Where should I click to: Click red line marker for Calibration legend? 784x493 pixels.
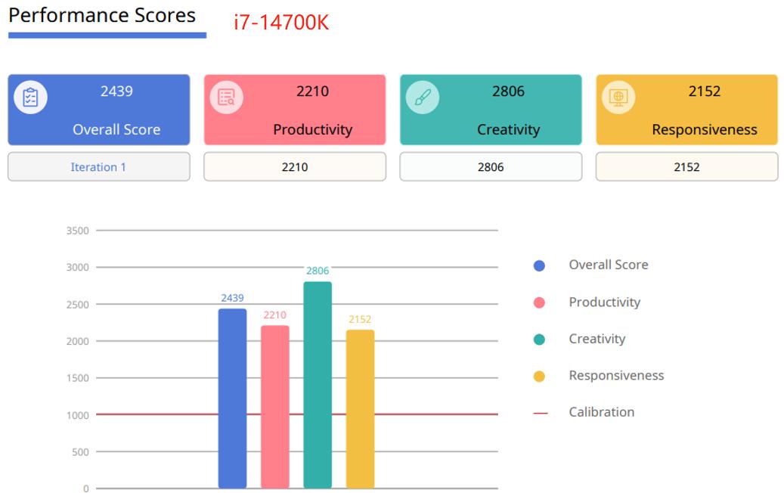pos(541,413)
